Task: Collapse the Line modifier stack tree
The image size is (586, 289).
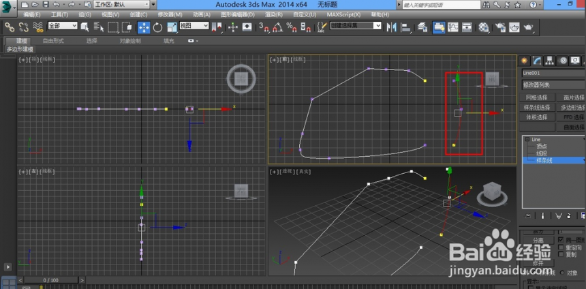Action: (527, 140)
